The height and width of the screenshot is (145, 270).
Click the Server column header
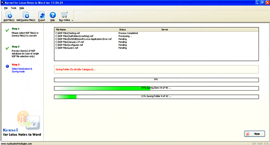(165, 30)
